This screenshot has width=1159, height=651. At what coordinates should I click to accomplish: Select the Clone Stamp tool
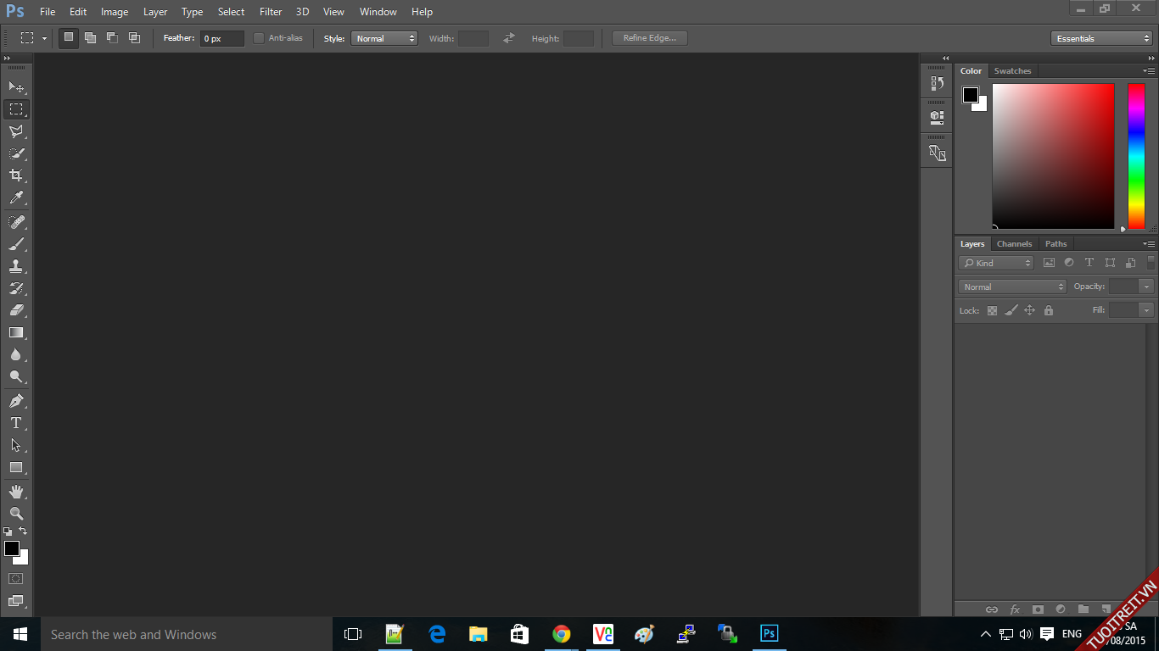(16, 266)
